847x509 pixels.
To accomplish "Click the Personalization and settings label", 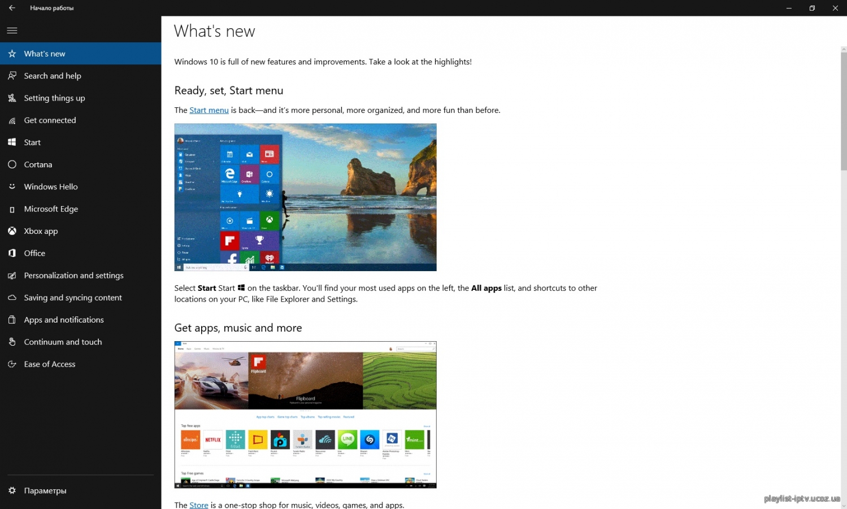I will [x=73, y=276].
